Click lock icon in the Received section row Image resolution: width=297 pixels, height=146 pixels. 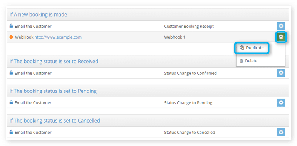(x=11, y=73)
